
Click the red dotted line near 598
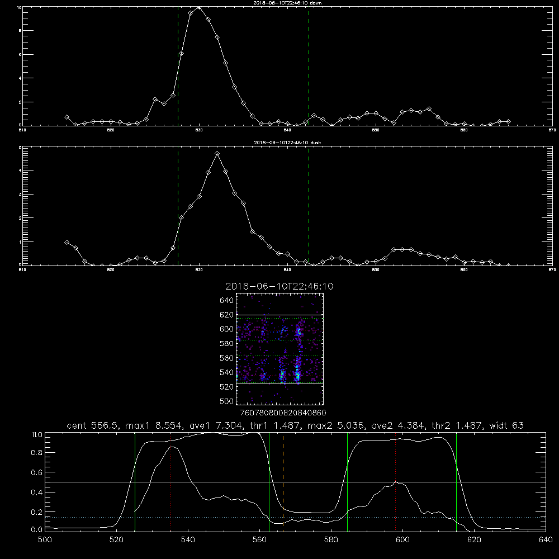395,482
